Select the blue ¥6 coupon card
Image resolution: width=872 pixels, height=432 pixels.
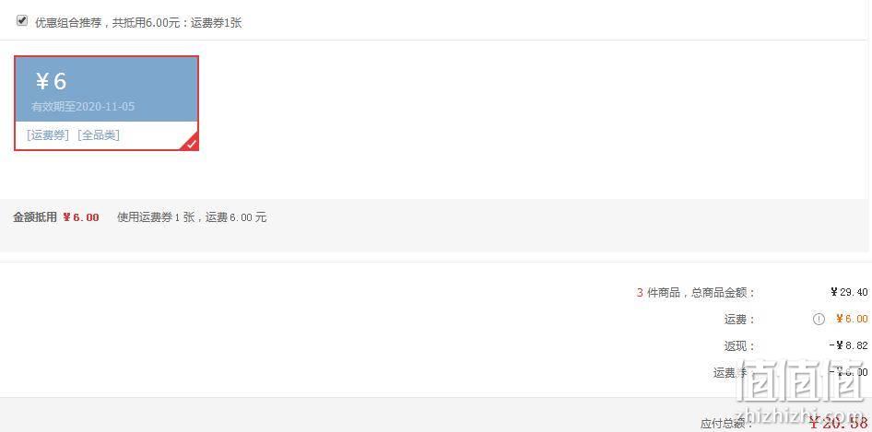106,103
